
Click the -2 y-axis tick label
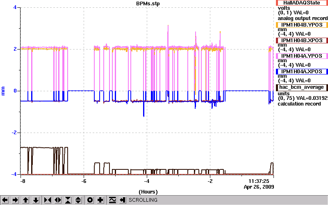tap(14, 133)
